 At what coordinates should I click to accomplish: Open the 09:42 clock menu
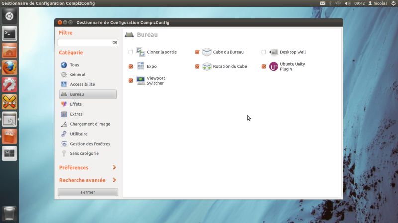point(359,3)
